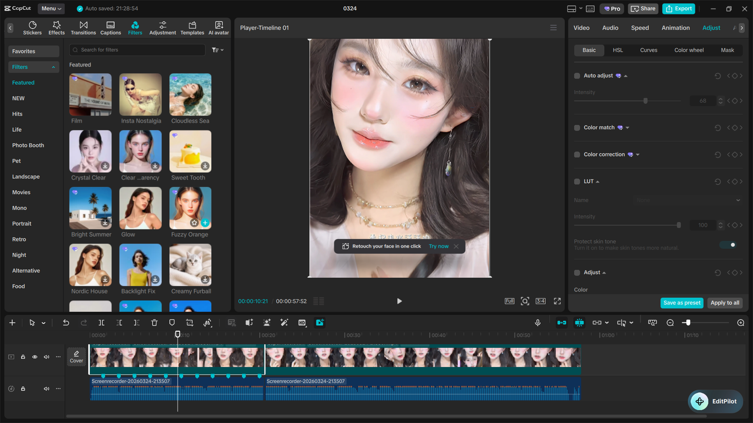Click the Split clip icon in timeline toolbar
This screenshot has width=753, height=423.
(x=101, y=323)
